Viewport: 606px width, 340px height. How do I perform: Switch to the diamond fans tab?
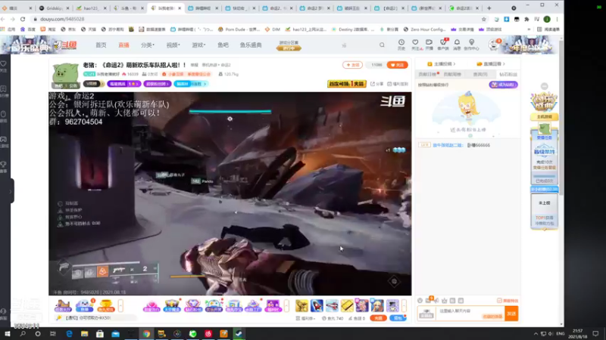(508, 74)
